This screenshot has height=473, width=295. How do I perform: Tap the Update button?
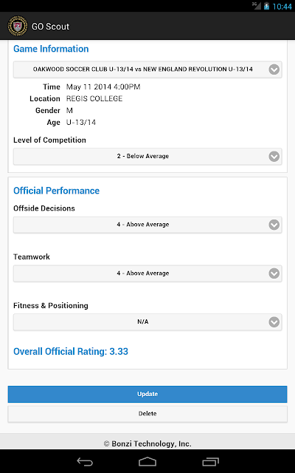(147, 394)
